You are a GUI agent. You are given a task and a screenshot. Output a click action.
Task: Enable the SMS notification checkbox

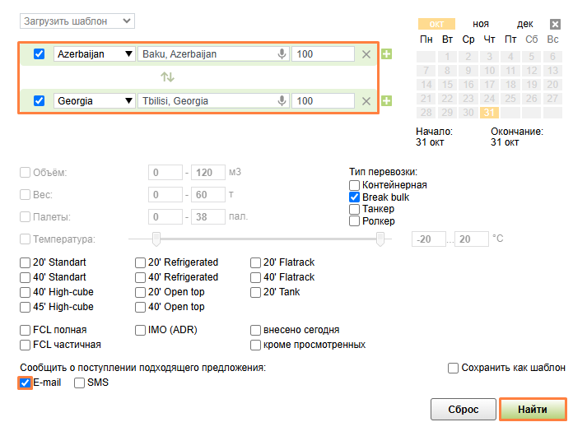click(80, 383)
